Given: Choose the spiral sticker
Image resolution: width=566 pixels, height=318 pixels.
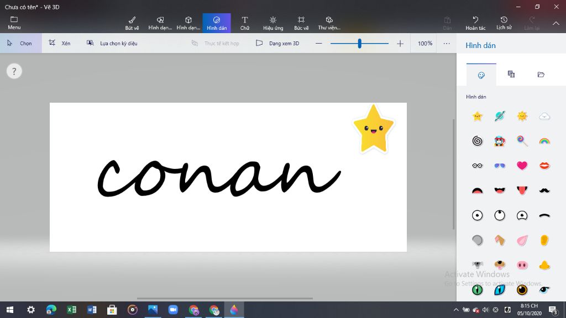Looking at the screenshot, I should (x=477, y=141).
